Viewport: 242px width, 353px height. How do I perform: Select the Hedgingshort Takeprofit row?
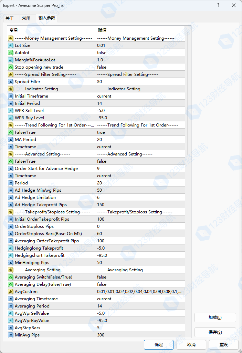pos(96,255)
